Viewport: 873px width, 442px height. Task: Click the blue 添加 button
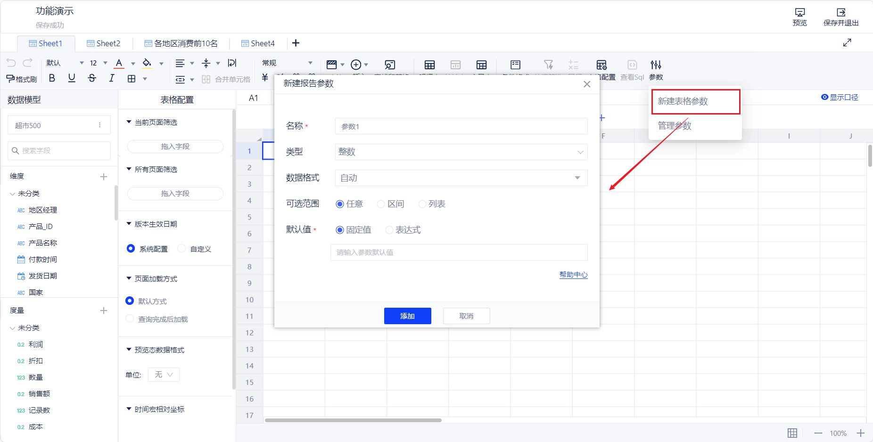[407, 316]
